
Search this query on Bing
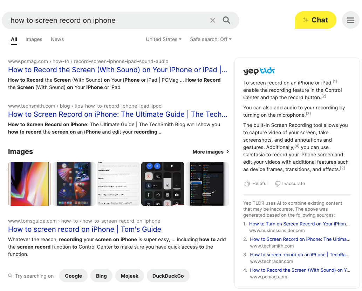[x=101, y=276]
